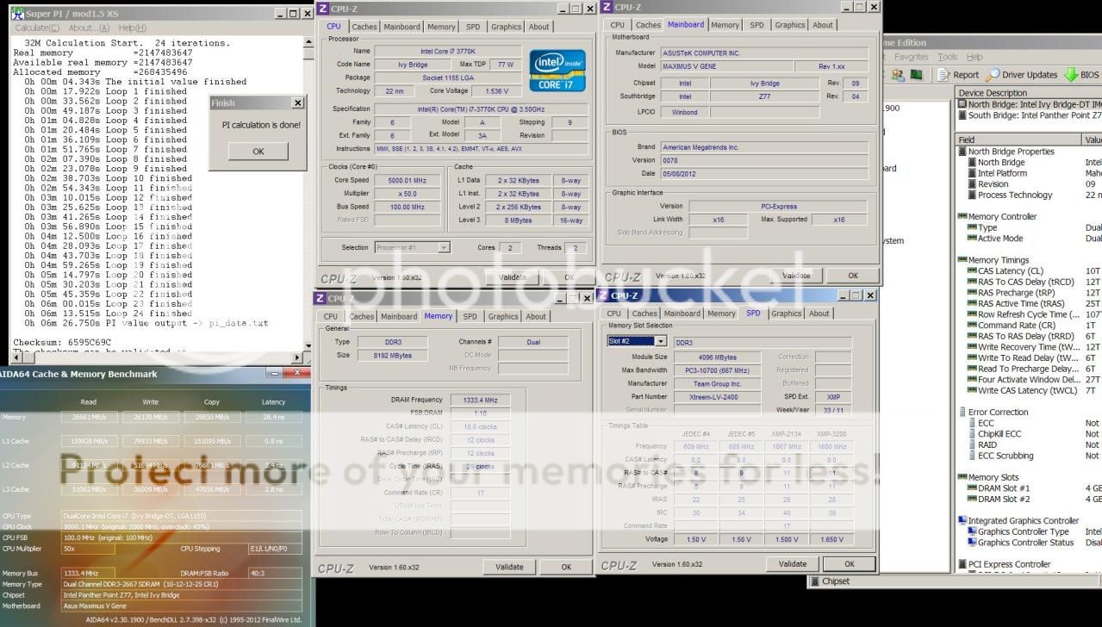The width and height of the screenshot is (1102, 627).
Task: Click the Report icon in AIDA64 toolbar
Action: point(943,75)
